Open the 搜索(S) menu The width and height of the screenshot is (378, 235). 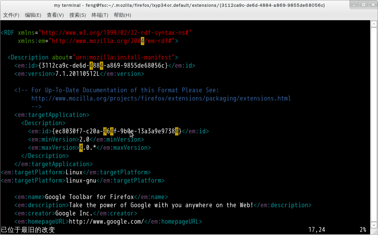click(78, 15)
